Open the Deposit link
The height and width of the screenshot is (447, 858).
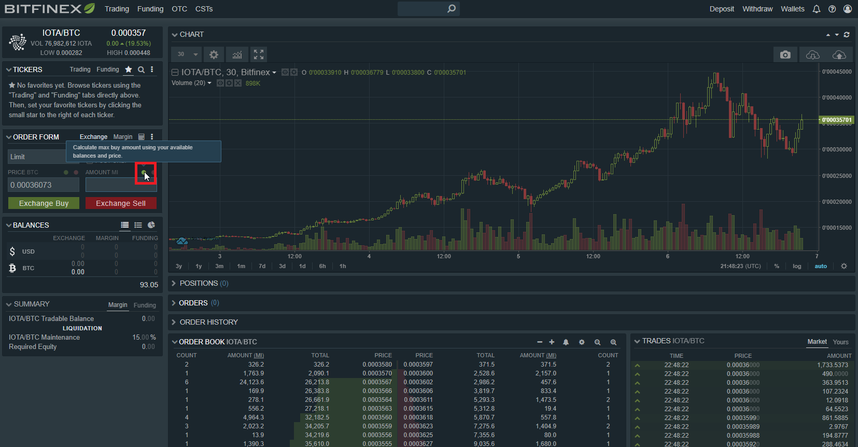(x=722, y=9)
